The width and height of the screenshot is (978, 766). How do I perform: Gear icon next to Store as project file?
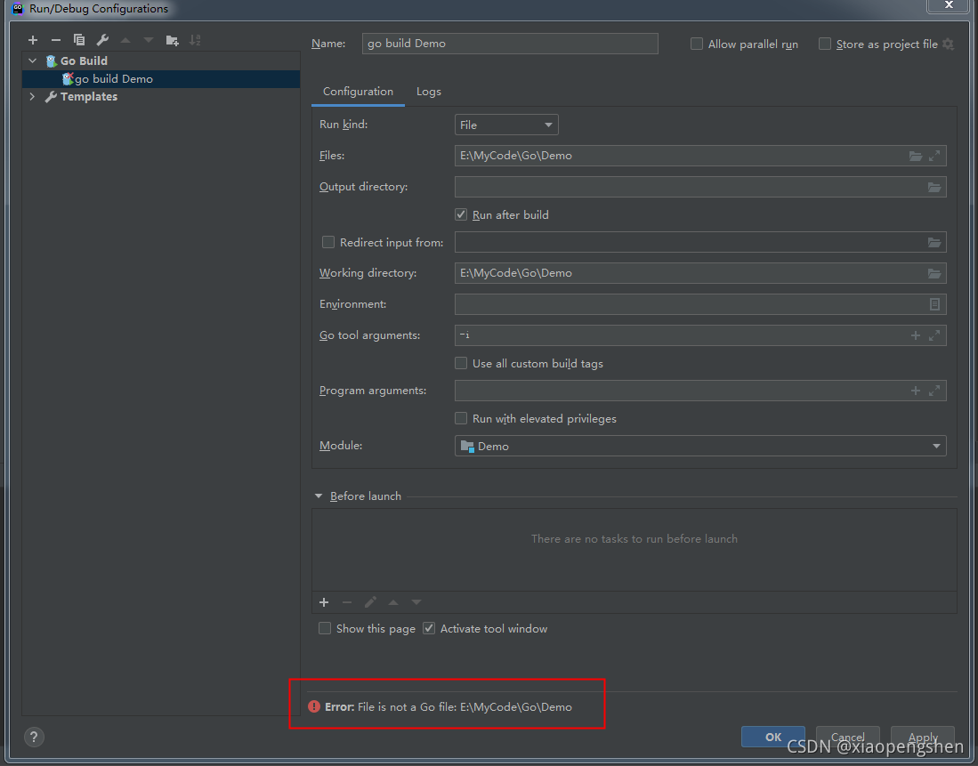coord(948,44)
